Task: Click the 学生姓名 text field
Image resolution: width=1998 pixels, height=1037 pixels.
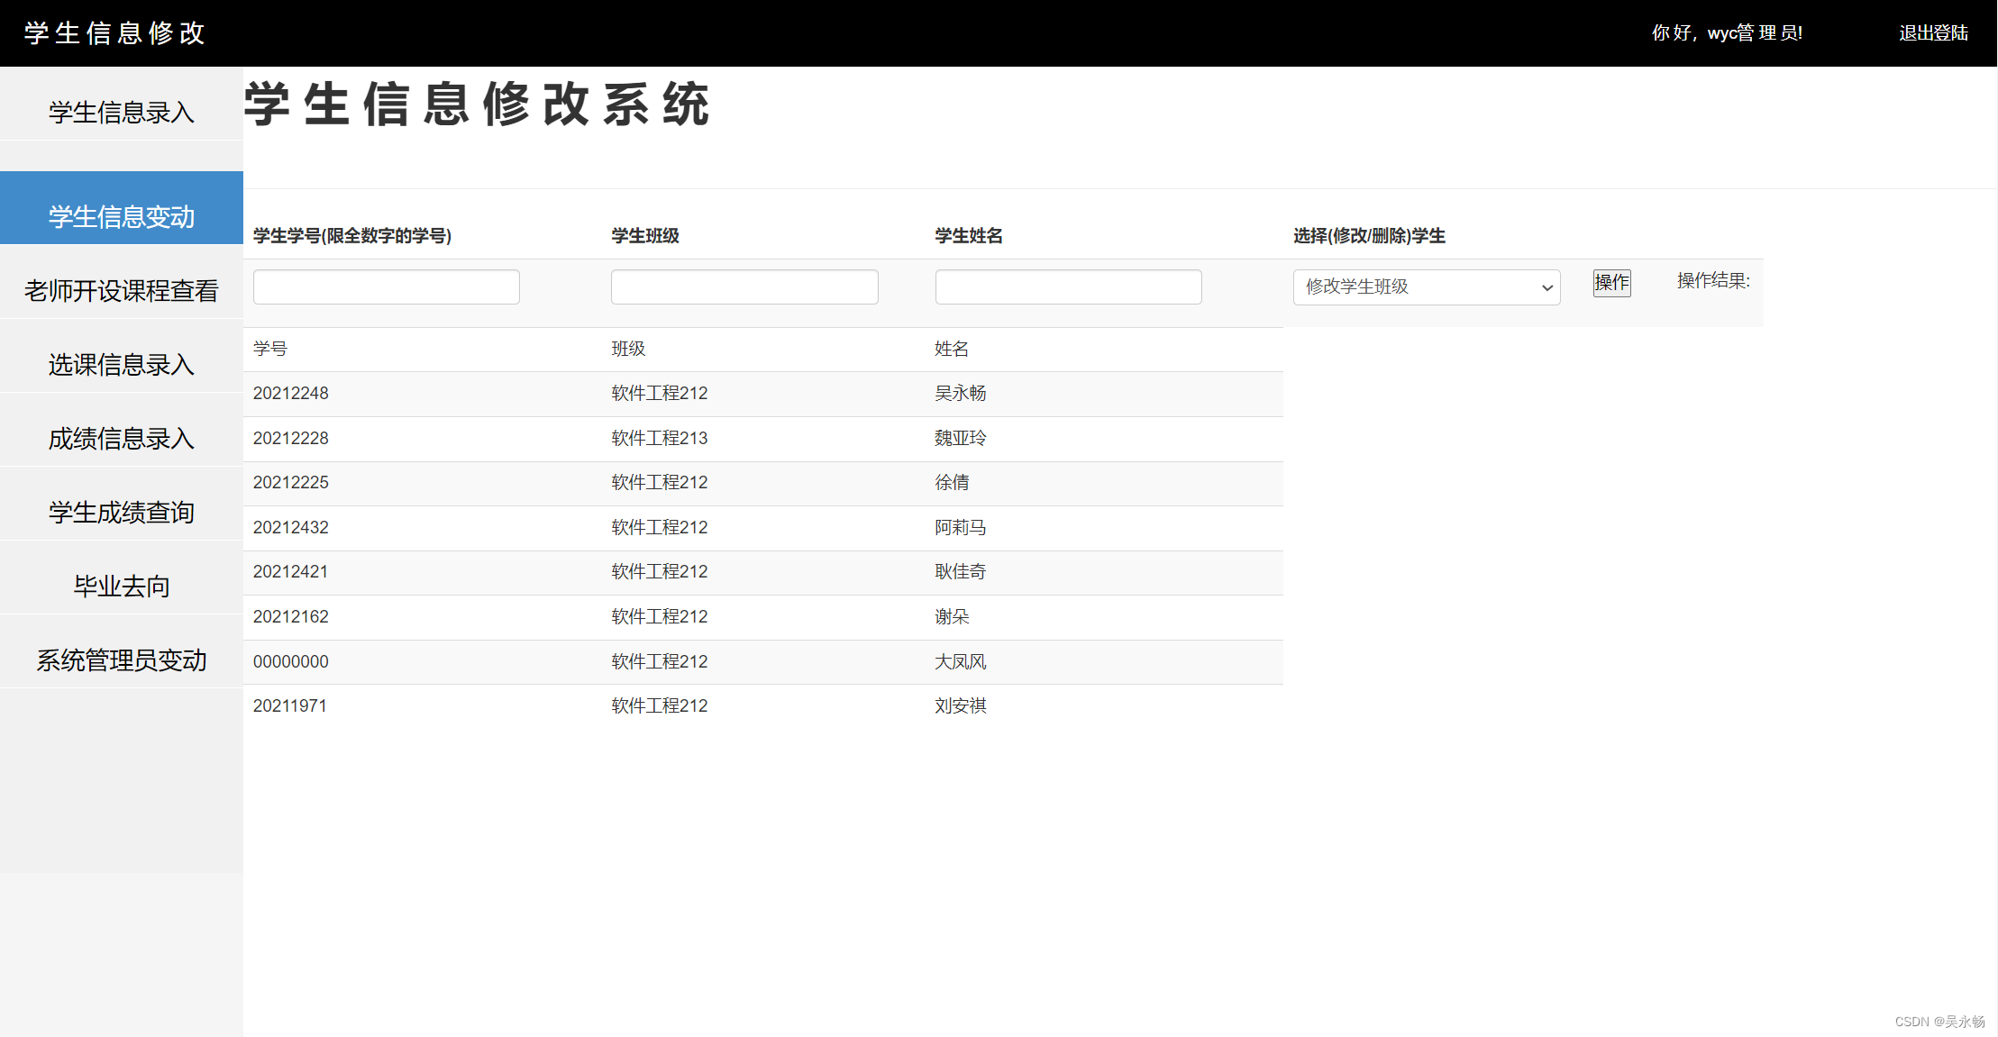Action: click(1068, 287)
